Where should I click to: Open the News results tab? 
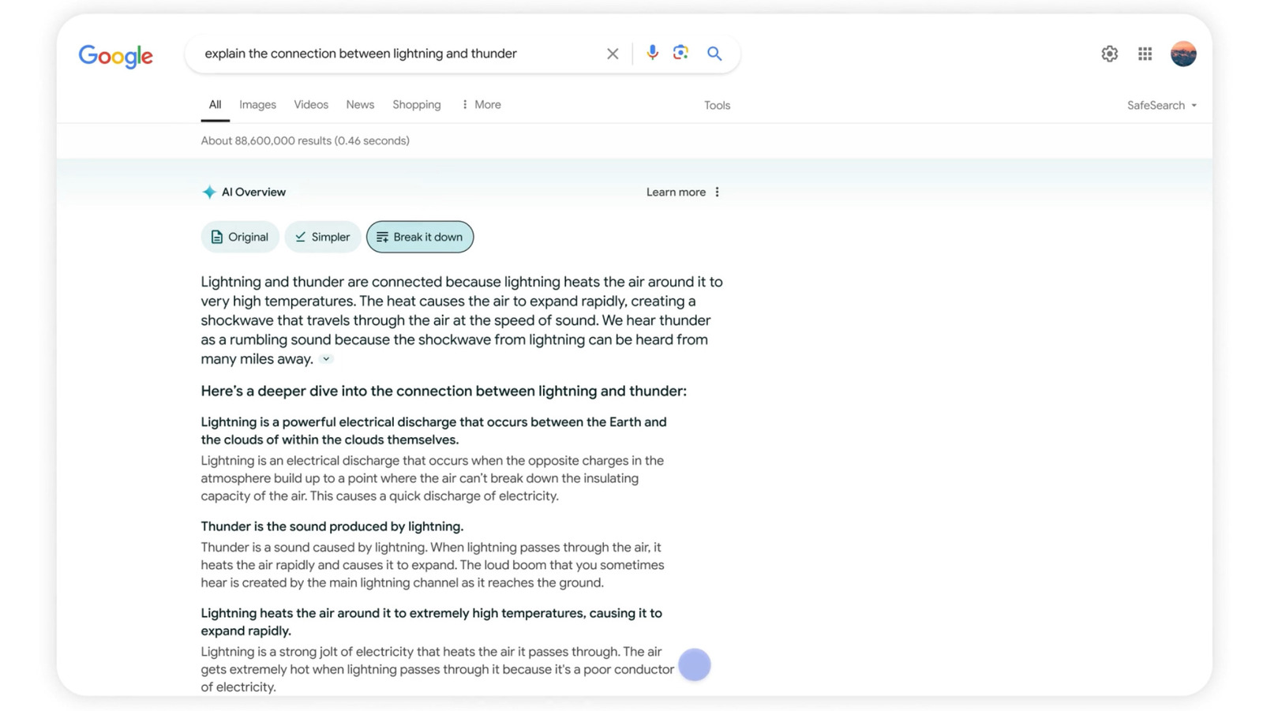(360, 104)
